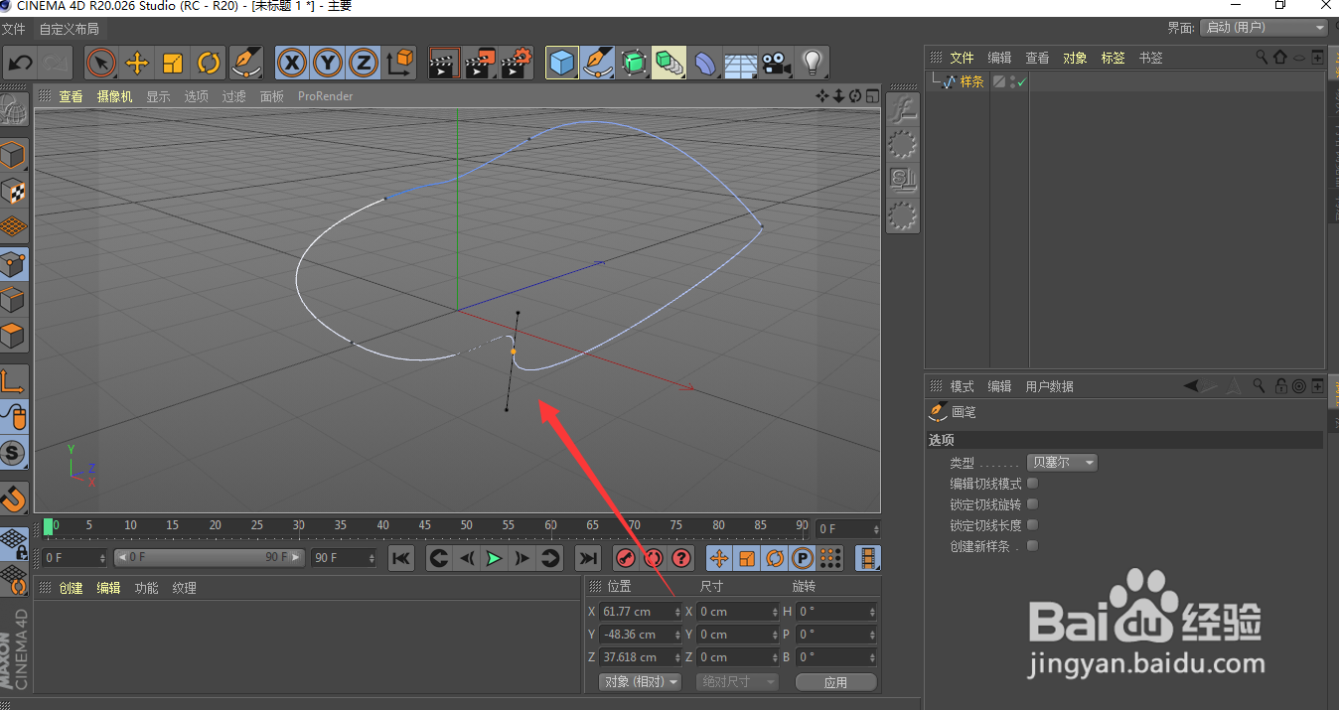
Task: Toggle the X axis lock
Action: click(x=291, y=63)
